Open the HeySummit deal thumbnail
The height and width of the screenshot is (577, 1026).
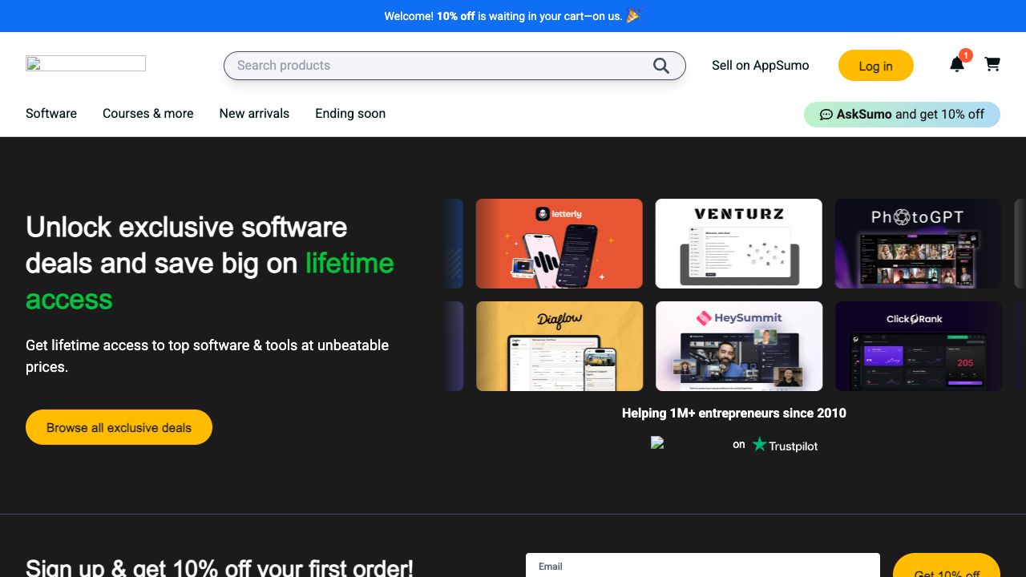tap(738, 346)
